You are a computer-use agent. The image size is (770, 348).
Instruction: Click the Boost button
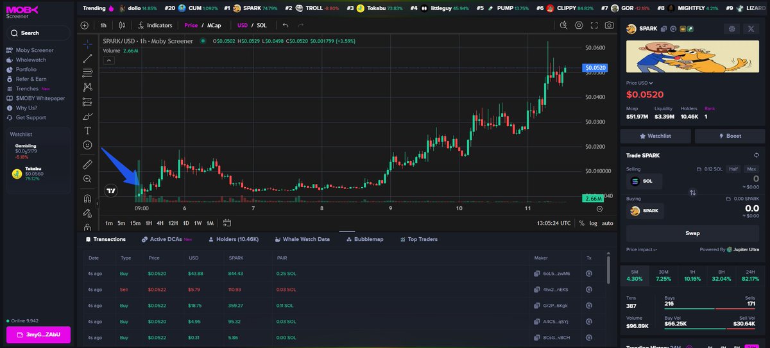click(730, 136)
